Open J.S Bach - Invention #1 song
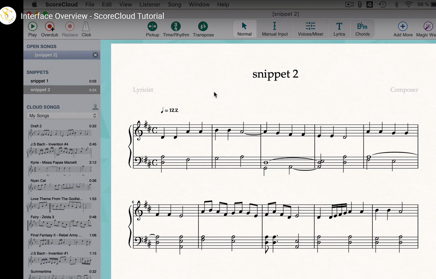 [62, 258]
